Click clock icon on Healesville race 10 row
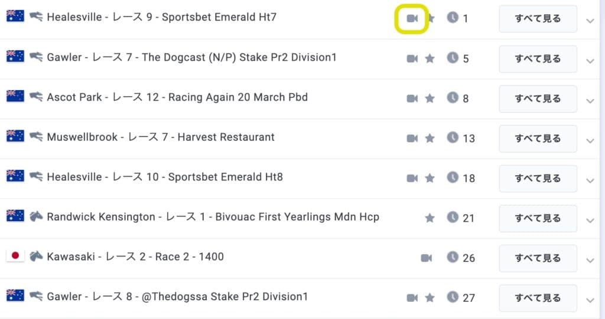The width and height of the screenshot is (605, 319). [453, 177]
